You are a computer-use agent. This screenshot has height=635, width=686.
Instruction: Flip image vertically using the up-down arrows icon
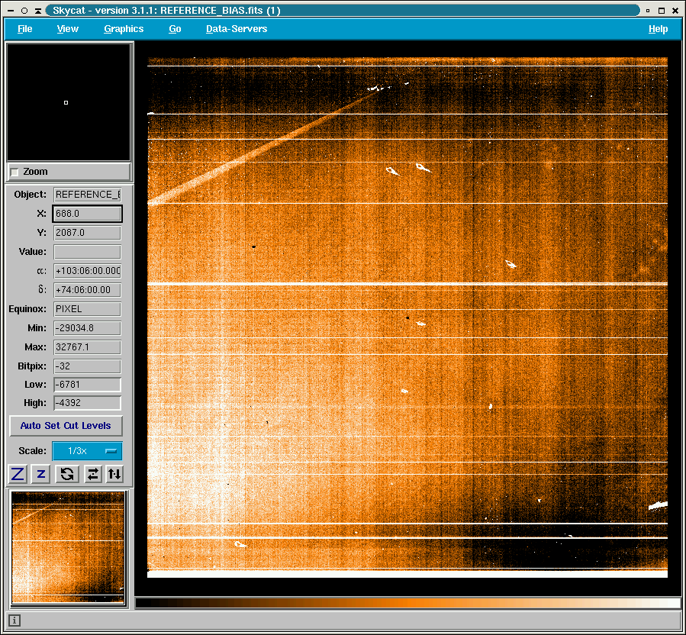coord(114,474)
